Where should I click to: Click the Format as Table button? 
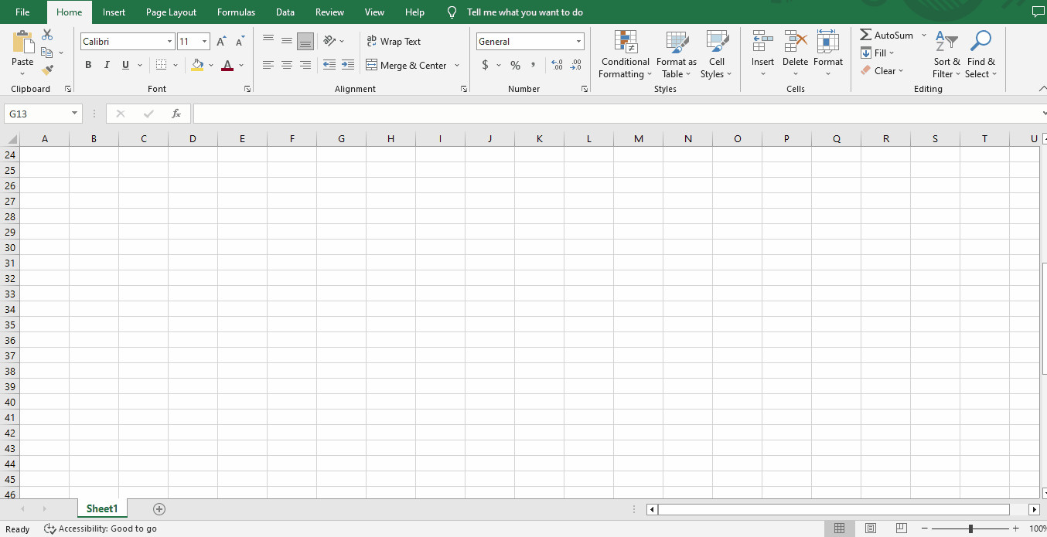point(676,54)
